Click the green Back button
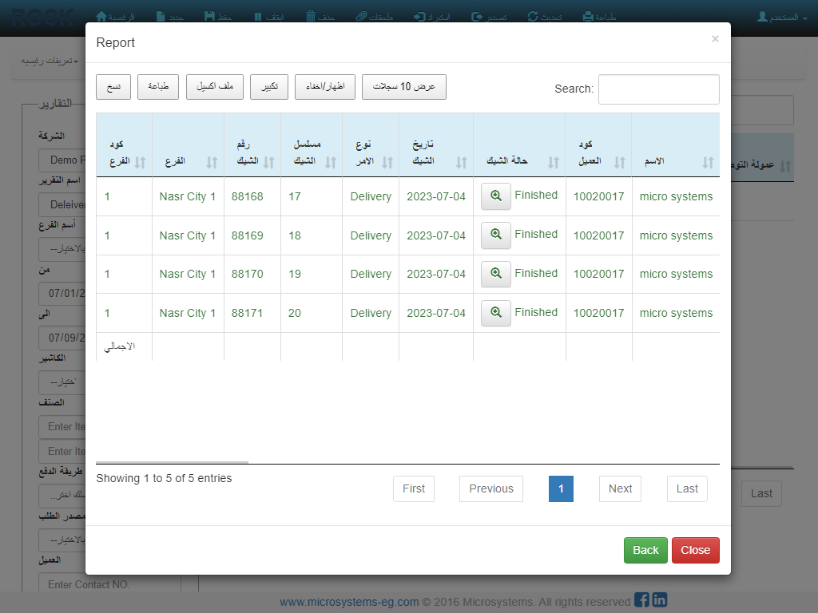 [x=645, y=550]
